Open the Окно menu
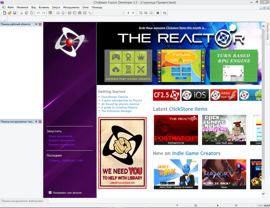 [x=85, y=8]
